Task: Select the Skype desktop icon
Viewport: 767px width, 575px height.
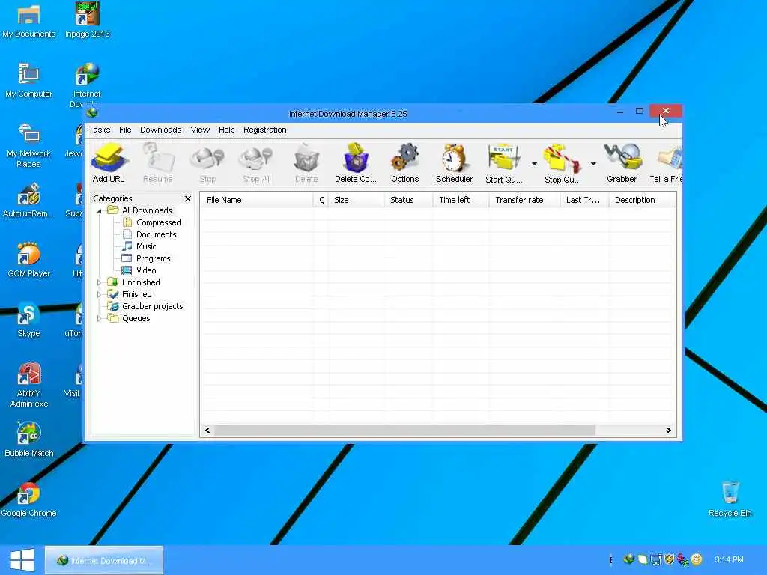Action: [x=28, y=320]
